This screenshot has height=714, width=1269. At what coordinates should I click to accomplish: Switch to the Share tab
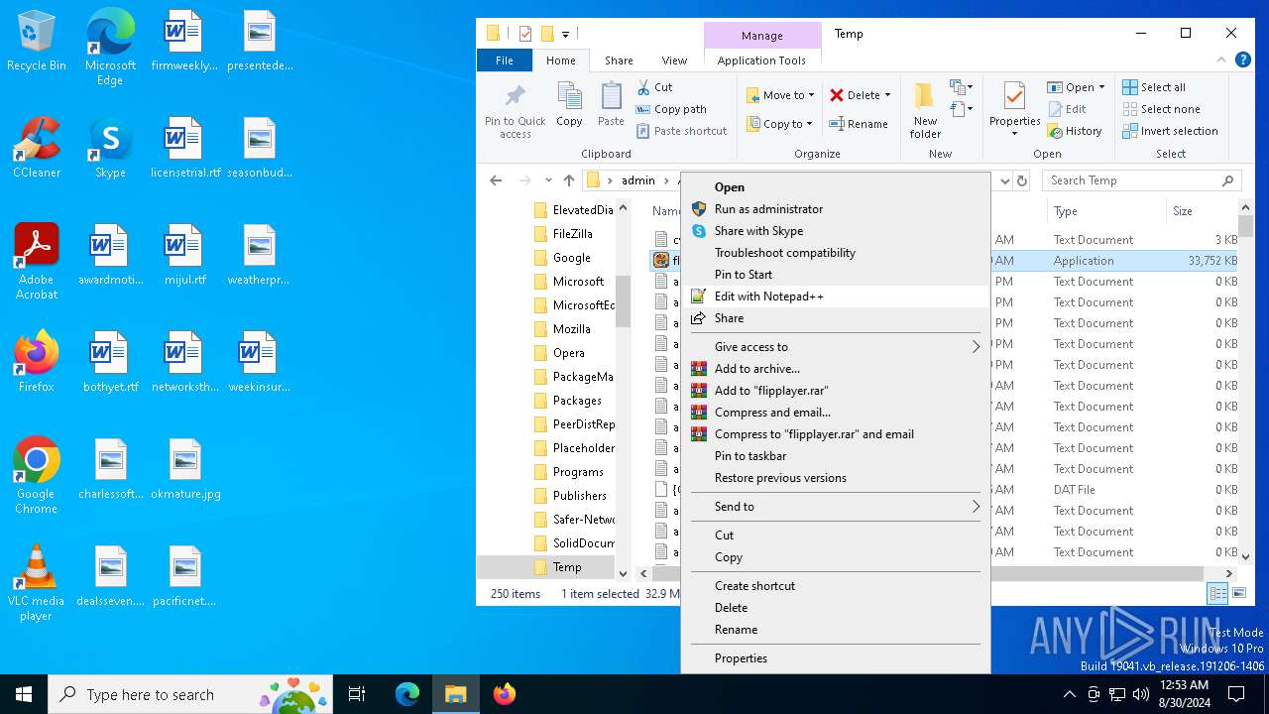pyautogui.click(x=619, y=60)
